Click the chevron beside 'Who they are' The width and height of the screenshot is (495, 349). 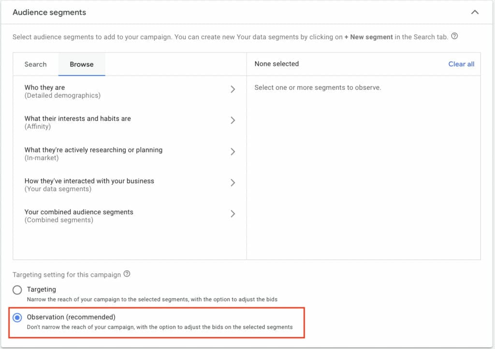[233, 89]
